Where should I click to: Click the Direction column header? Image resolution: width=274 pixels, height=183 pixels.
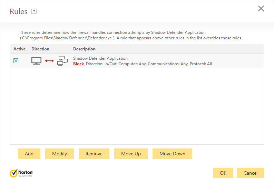40,49
